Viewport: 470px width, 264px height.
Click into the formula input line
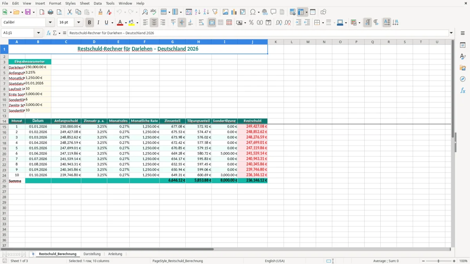258,33
